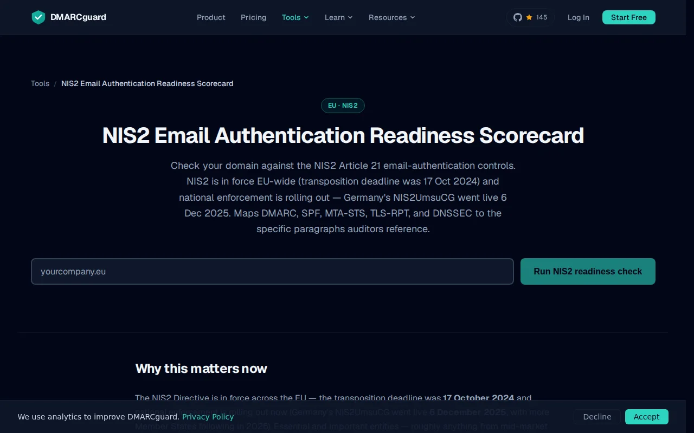This screenshot has height=433, width=694.
Task: Click Run NIS2 readiness check button
Action: click(588, 271)
